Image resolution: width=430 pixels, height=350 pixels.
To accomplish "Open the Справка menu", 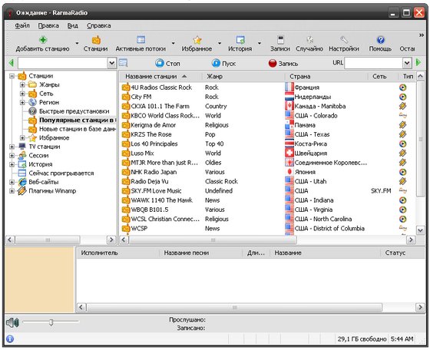I will coord(99,25).
